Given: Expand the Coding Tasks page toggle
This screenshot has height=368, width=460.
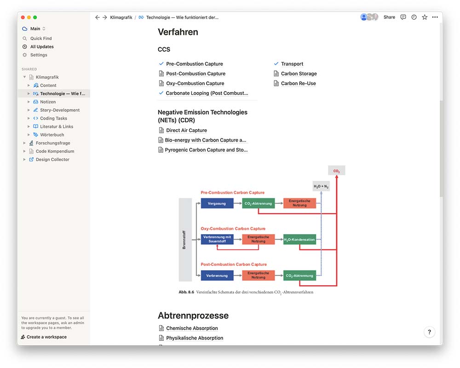Looking at the screenshot, I should coord(29,118).
